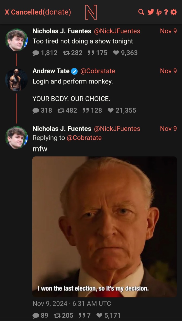This screenshot has width=182, height=321.
Task: Open the attached election meme image
Action: [x=104, y=227]
